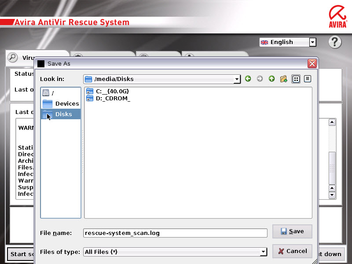Viewport: 352px width, 264px height.
Task: Click the Avira logo
Action: [x=338, y=17]
